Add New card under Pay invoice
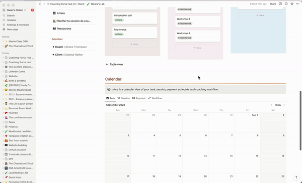This screenshot has height=183, width=302. [x=134, y=44]
